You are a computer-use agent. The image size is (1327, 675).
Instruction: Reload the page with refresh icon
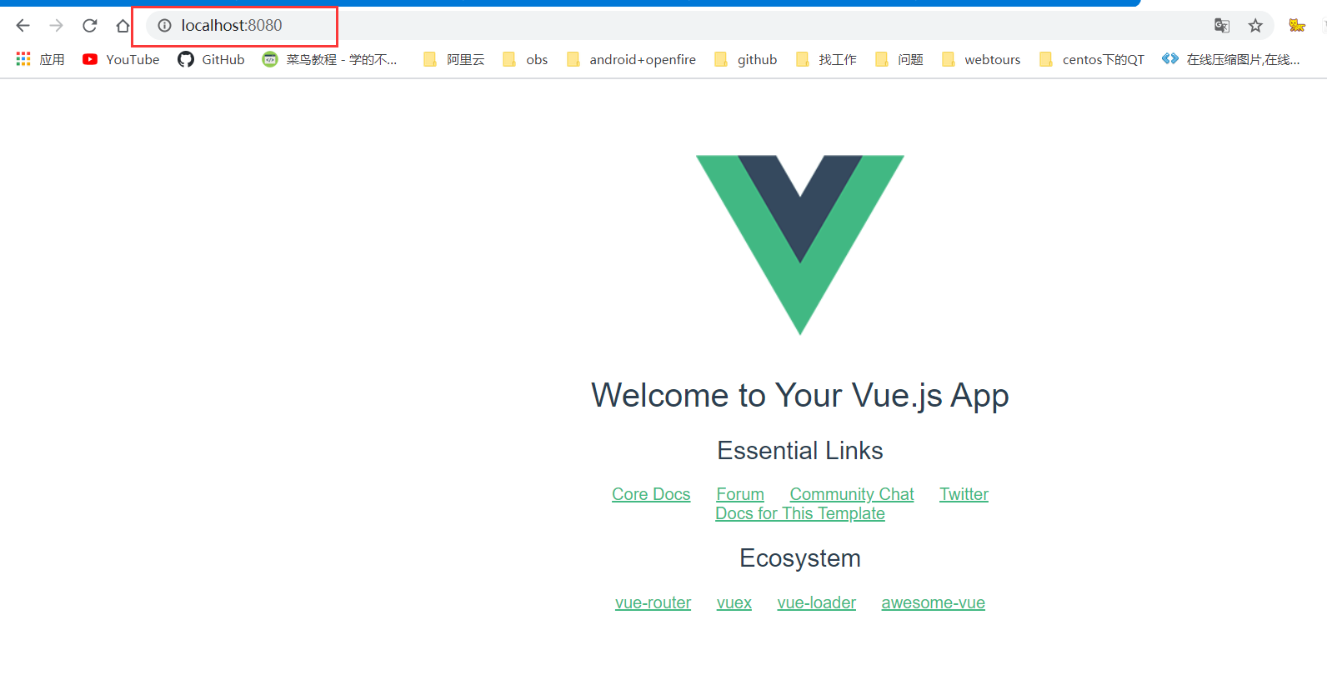[x=90, y=26]
